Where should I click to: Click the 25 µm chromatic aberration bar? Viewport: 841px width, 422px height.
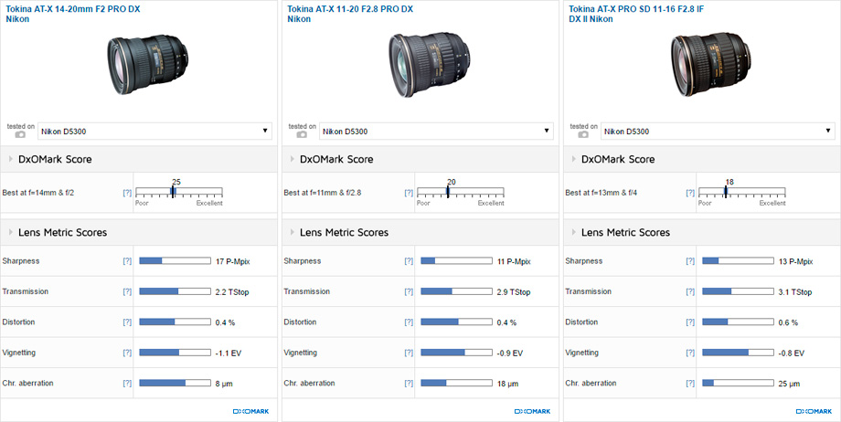click(738, 384)
